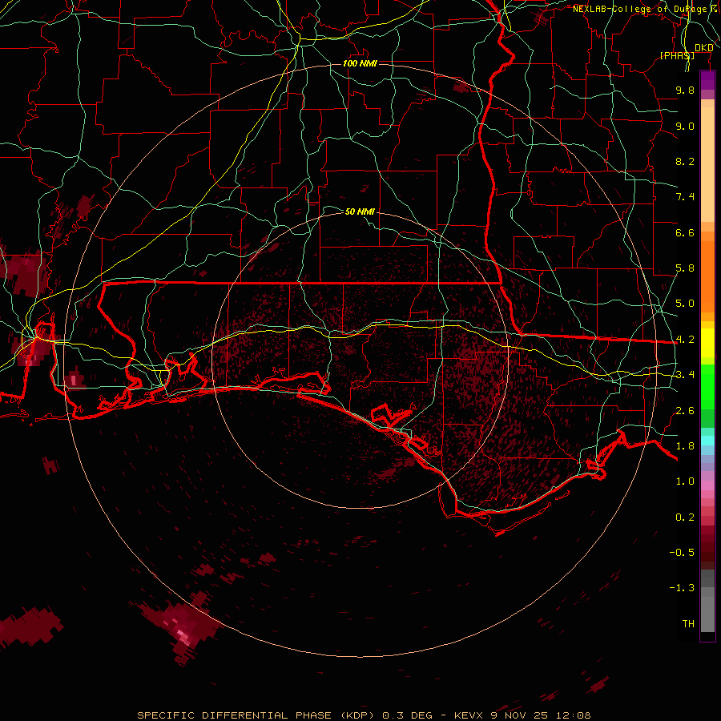This screenshot has height=721, width=721.
Task: Click the KEVX station ID in the caption
Action: [x=469, y=715]
